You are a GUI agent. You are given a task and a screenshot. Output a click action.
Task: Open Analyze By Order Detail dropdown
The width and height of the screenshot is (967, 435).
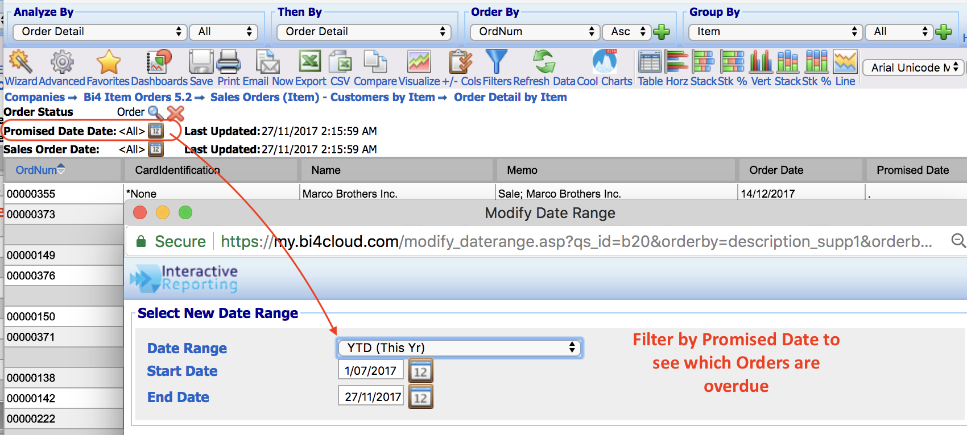[x=100, y=32]
